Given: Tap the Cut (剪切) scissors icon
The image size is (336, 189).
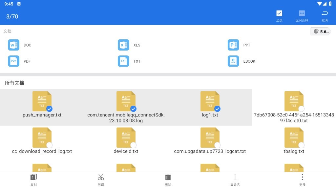Looking at the screenshot, I should 101,177.
